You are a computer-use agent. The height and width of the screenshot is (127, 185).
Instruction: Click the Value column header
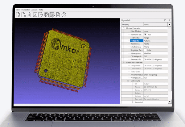[x=155, y=25]
